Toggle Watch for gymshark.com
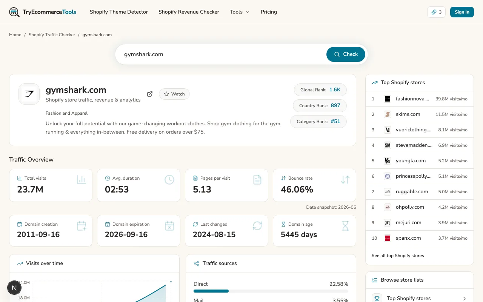 point(174,94)
